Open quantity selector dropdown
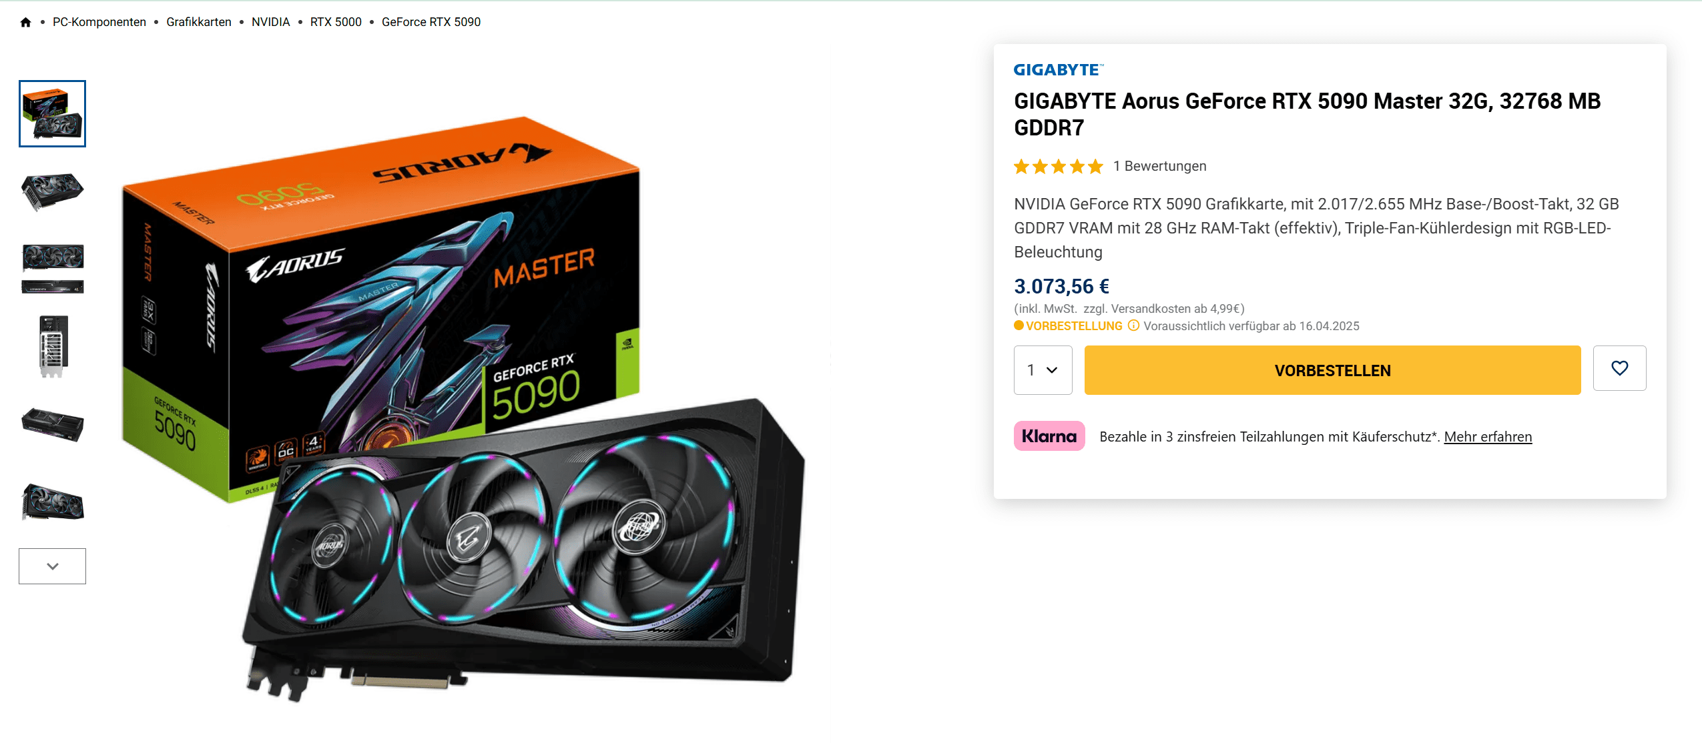The width and height of the screenshot is (1702, 743). (x=1043, y=370)
